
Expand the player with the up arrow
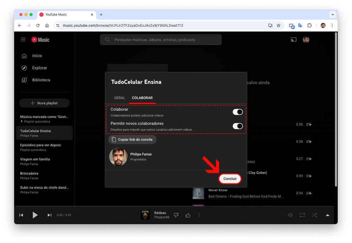(x=327, y=215)
